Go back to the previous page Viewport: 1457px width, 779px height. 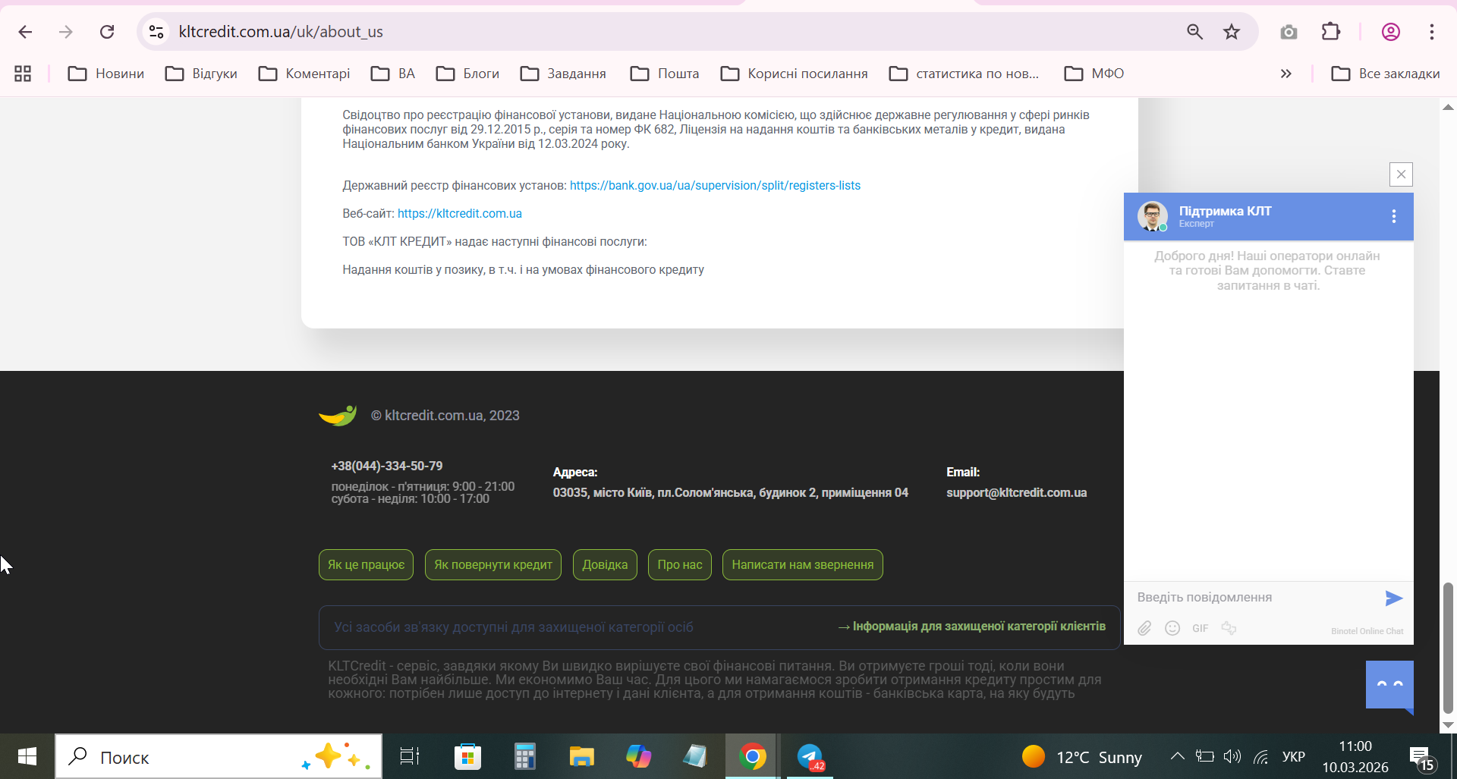tap(25, 32)
